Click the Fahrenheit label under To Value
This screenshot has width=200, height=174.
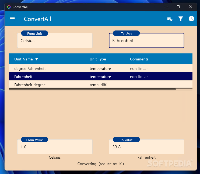146,157
